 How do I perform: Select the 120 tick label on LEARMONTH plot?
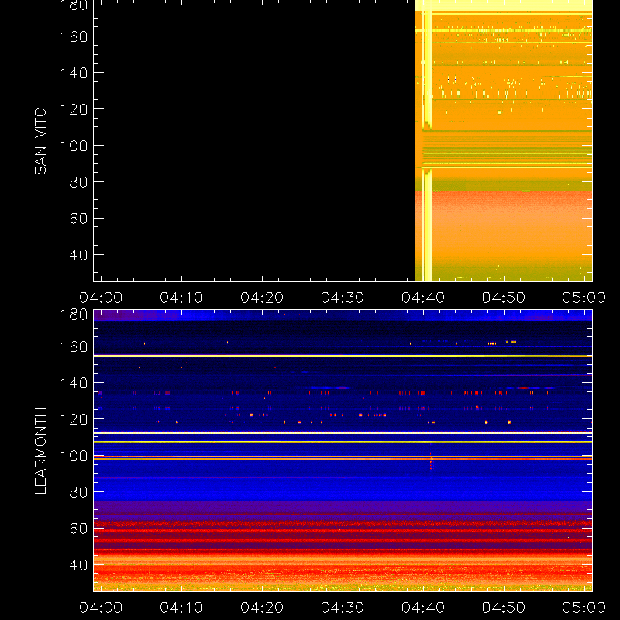(x=74, y=419)
